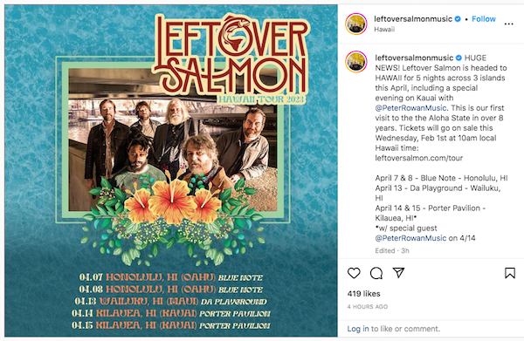Viewport: 524px width, 341px height.
Task: Open comments with the speech bubble icon
Action: click(376, 273)
